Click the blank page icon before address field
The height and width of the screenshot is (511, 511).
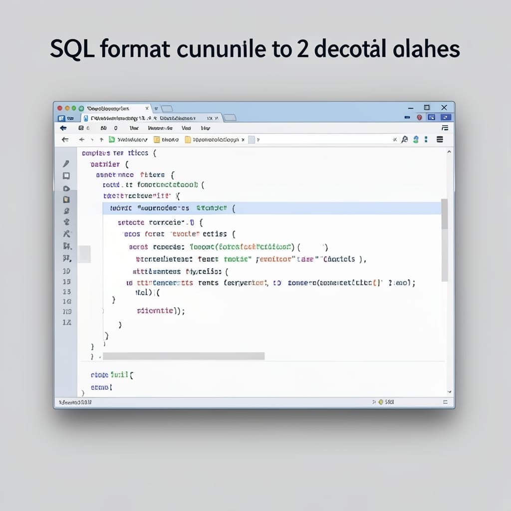(x=252, y=140)
